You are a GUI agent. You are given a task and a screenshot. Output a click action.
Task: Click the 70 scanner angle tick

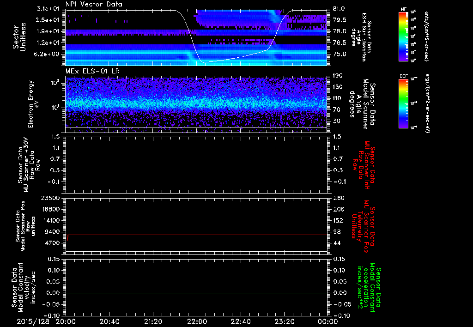(336, 110)
